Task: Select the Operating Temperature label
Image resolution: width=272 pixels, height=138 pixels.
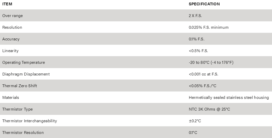Action: (x=24, y=63)
